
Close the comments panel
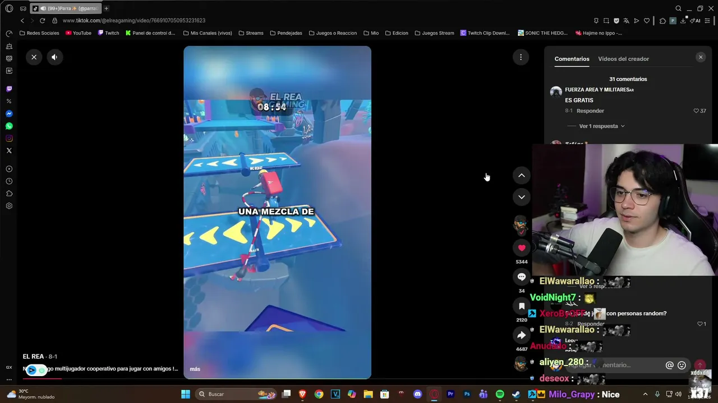pyautogui.click(x=701, y=57)
